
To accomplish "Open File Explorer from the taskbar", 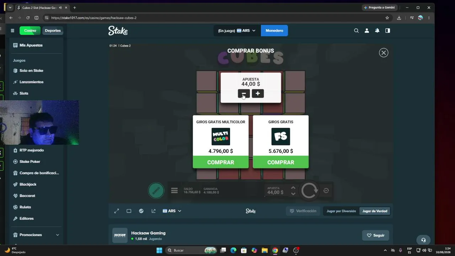I will pos(264,250).
